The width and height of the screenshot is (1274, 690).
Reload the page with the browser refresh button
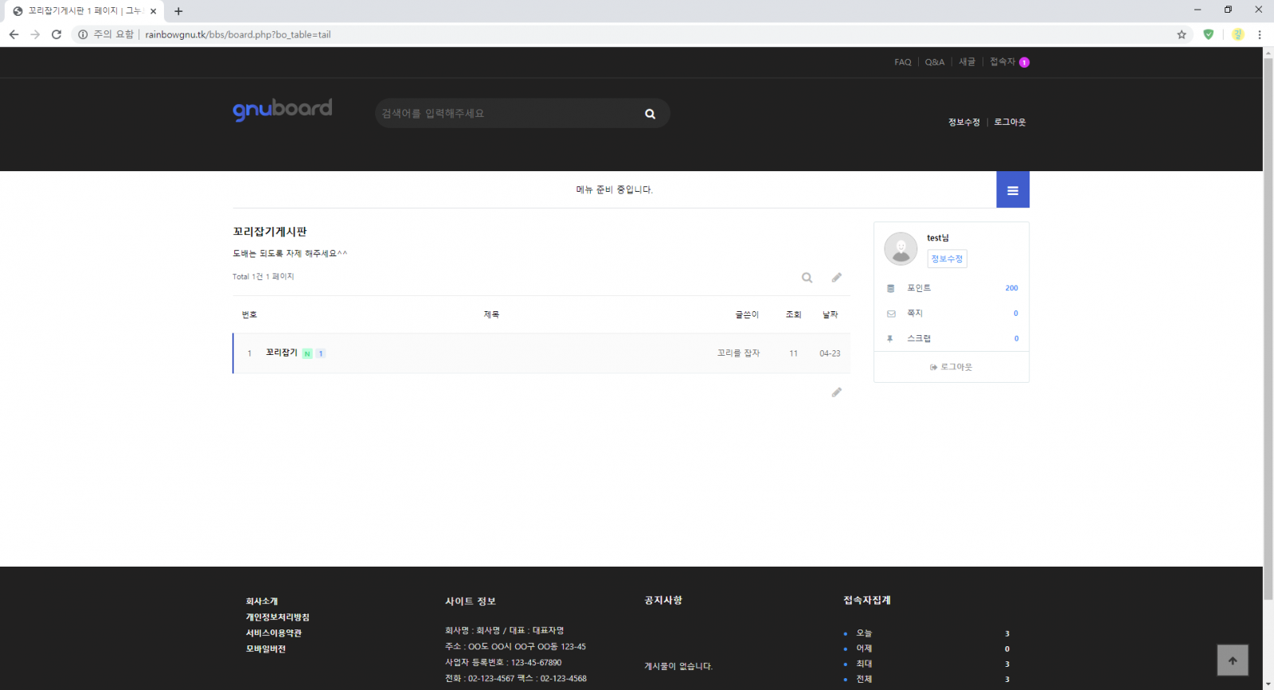[57, 34]
